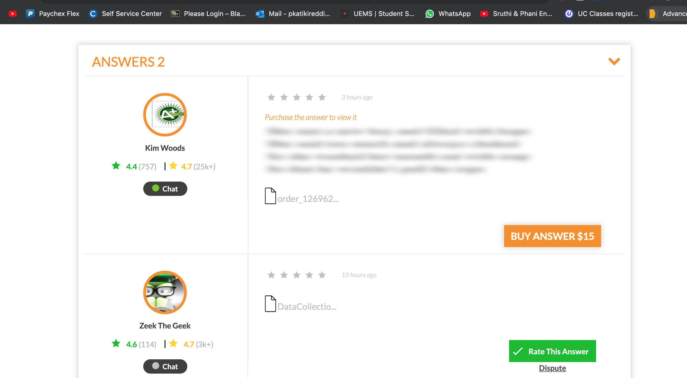The height and width of the screenshot is (378, 687).
Task: Open the order_126962 file attachment
Action: (302, 196)
